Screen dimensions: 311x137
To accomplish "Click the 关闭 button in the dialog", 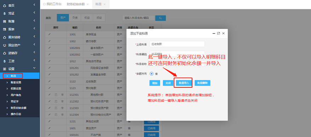I will pos(168,83).
